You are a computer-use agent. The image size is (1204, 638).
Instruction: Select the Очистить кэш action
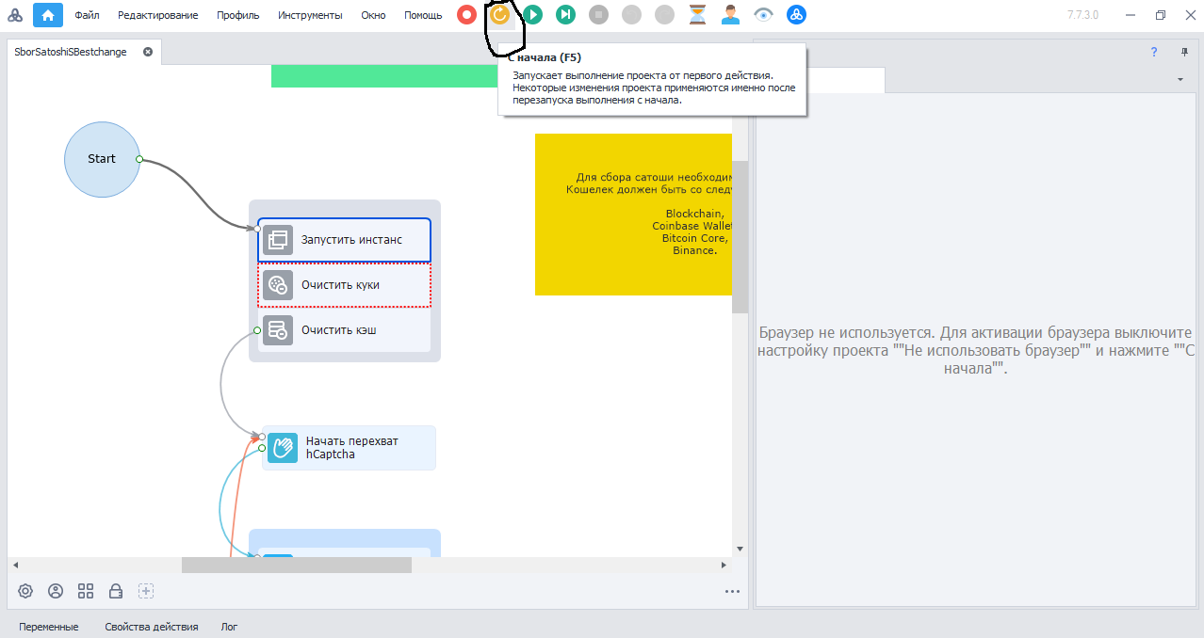click(344, 330)
